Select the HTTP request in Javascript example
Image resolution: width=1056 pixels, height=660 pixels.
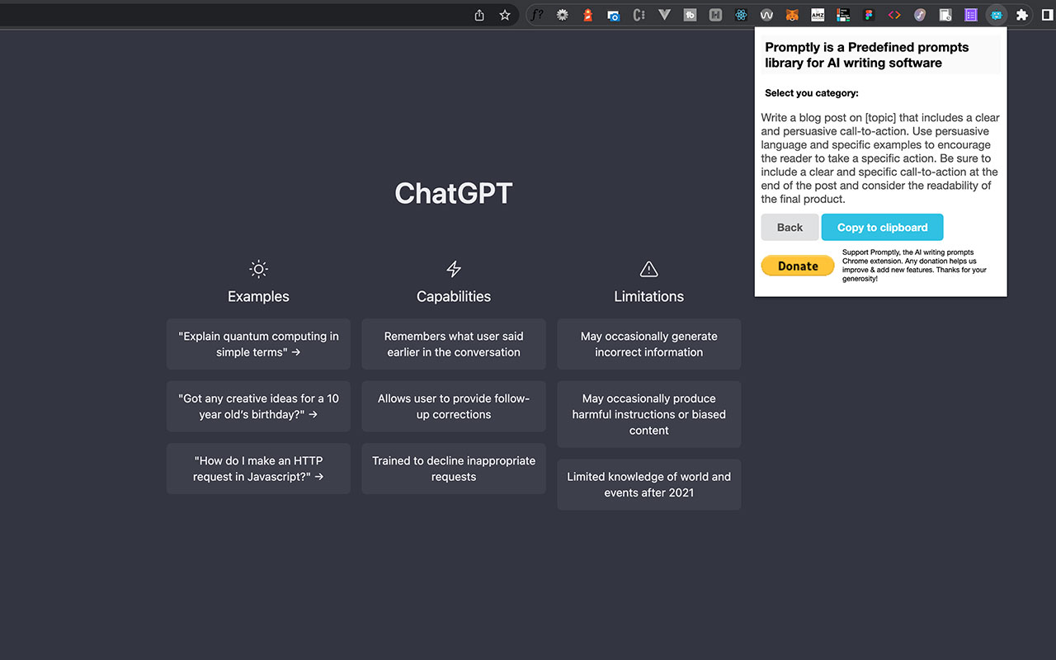pyautogui.click(x=258, y=469)
